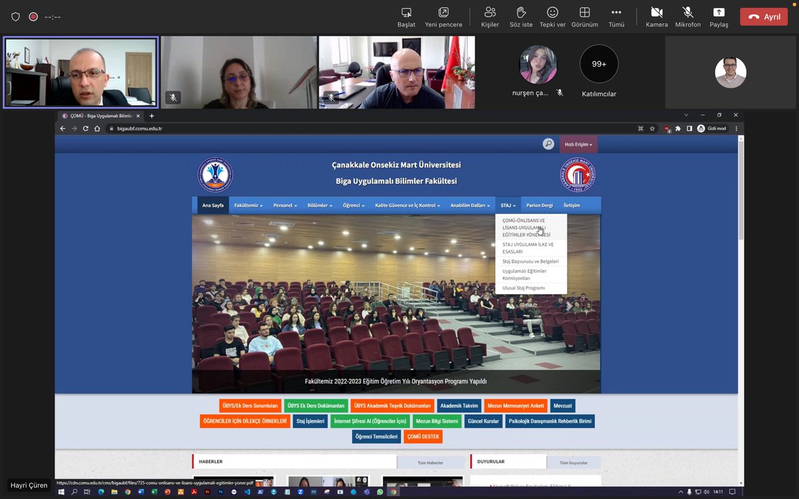Click the ÇOMÜ DESTEK button
Image resolution: width=799 pixels, height=499 pixels.
click(423, 437)
